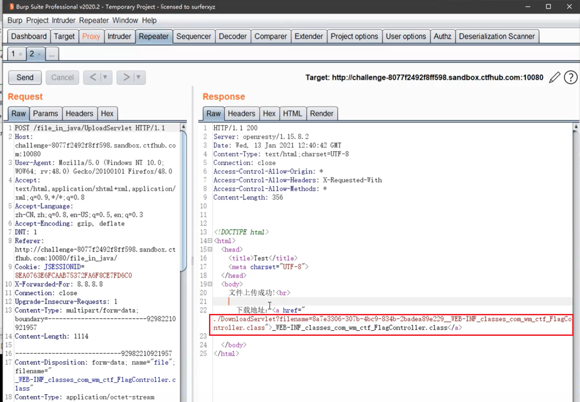580x402 pixels.
Task: Select the Repeater tool tab
Action: (x=154, y=37)
